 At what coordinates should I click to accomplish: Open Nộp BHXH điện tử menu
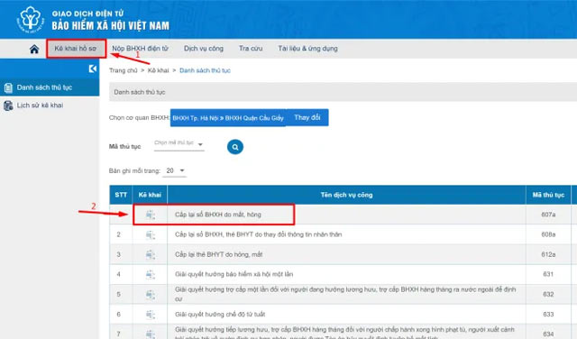[141, 49]
